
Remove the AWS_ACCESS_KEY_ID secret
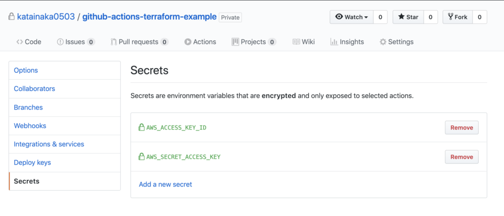[461, 127]
